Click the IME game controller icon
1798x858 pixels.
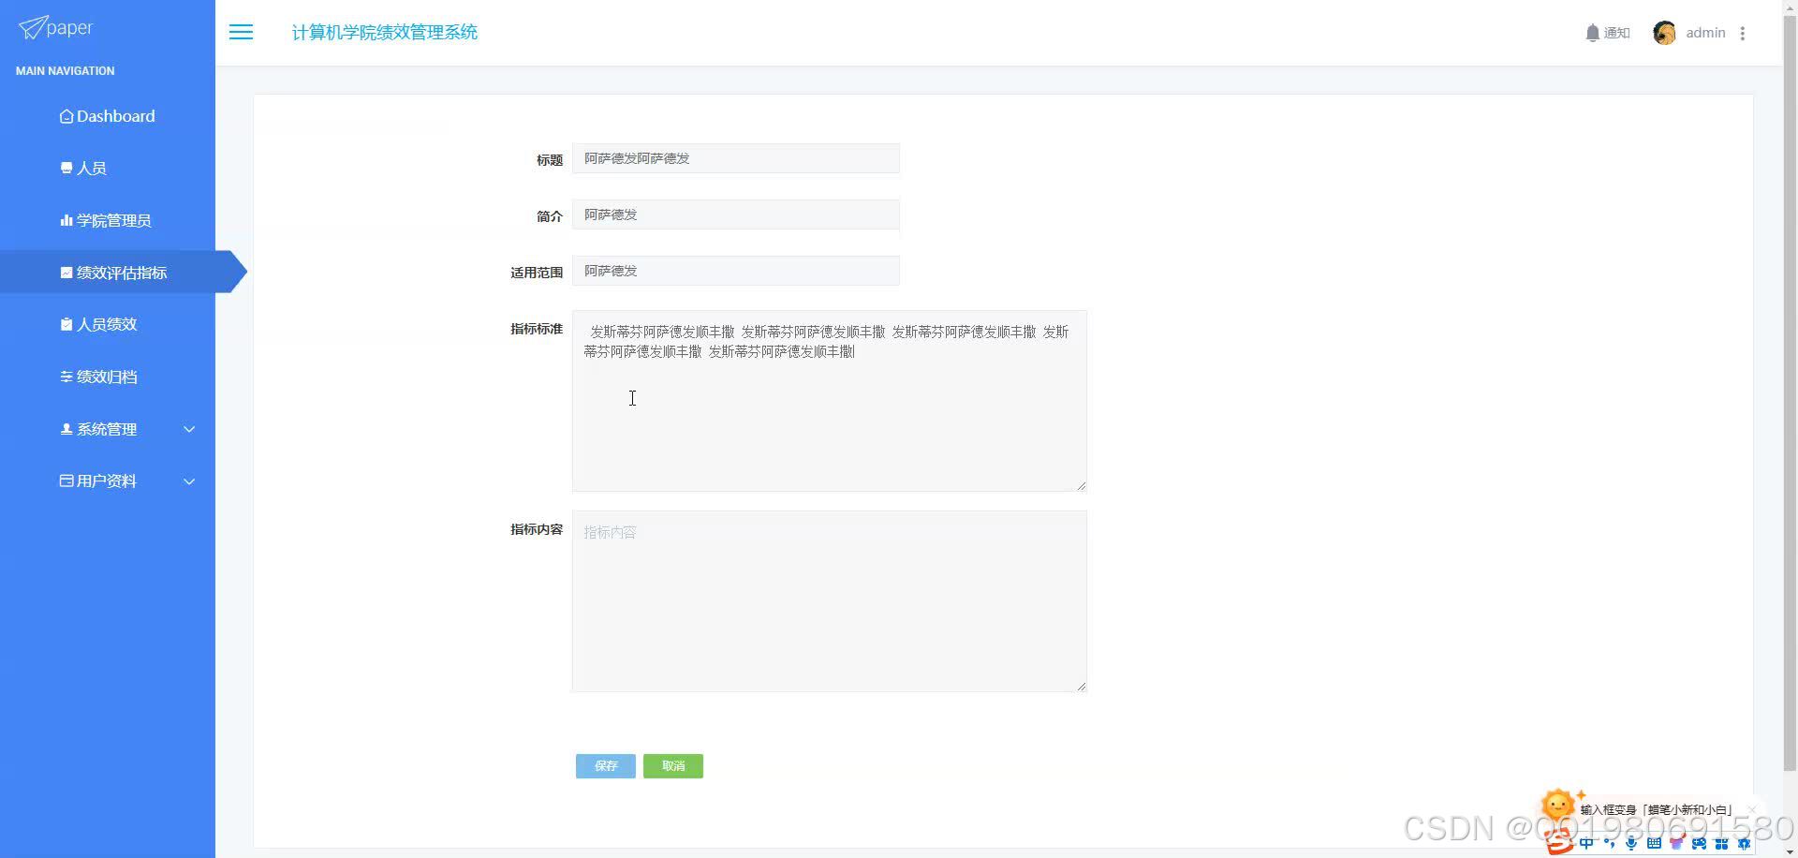(1699, 844)
